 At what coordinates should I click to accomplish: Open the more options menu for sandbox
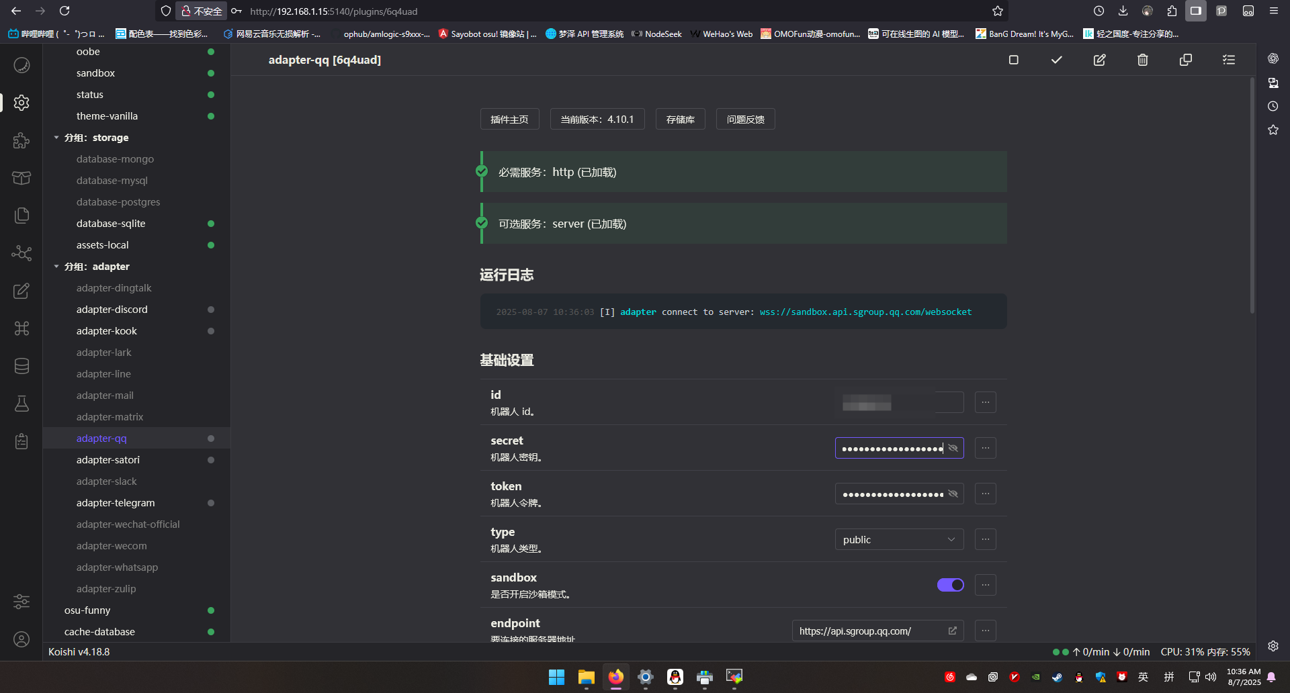[986, 585]
